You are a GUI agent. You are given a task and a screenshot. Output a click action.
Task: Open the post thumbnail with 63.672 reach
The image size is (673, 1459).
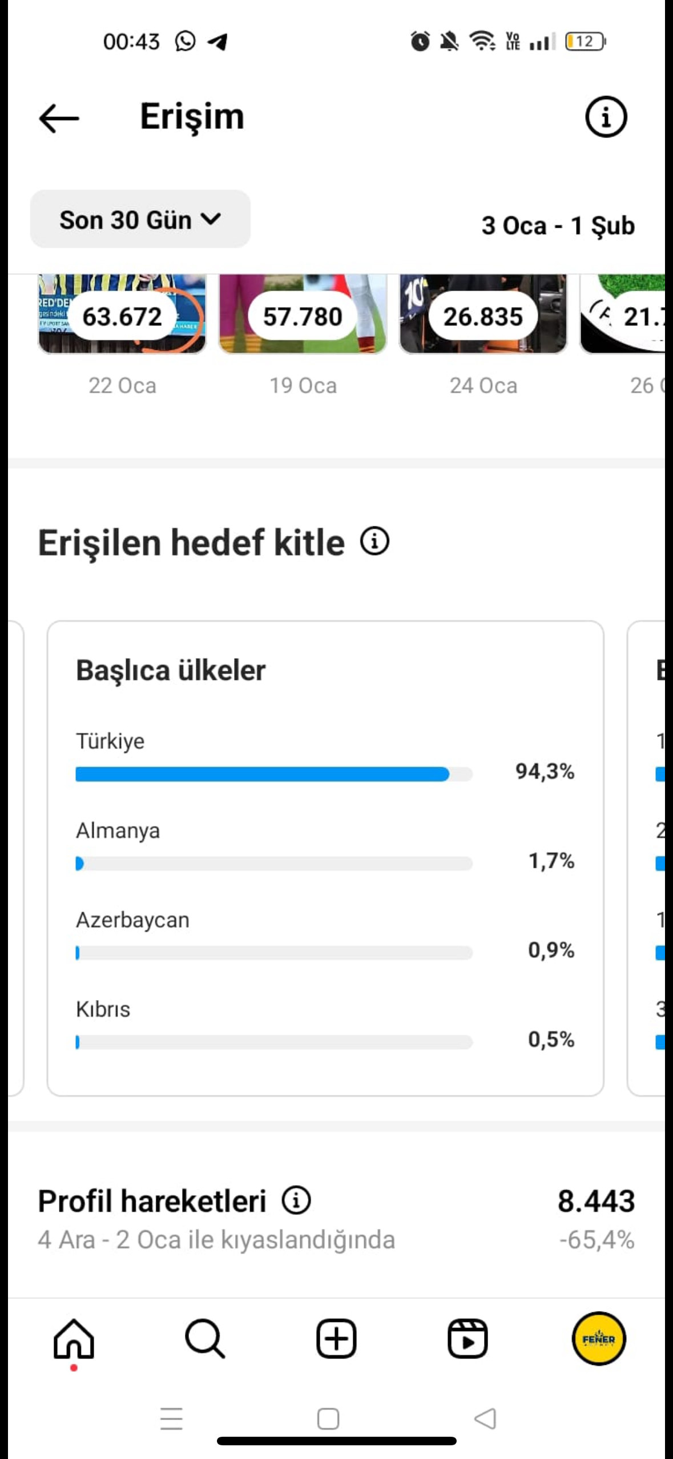click(x=122, y=314)
